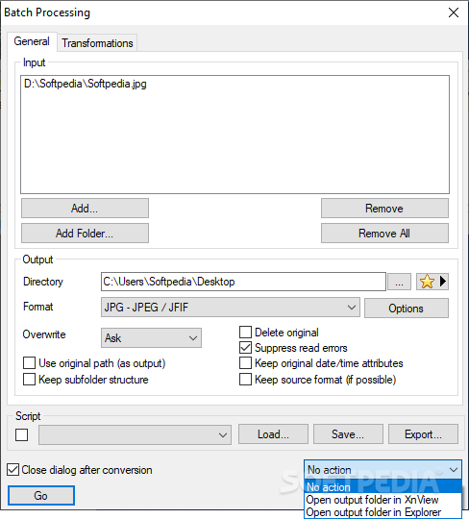Click the Add Folder... button
Viewport: 469px width, 519px height.
pyautogui.click(x=85, y=234)
